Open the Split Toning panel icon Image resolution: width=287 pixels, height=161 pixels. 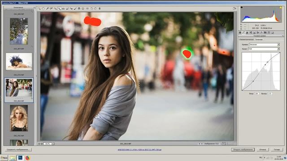click(254, 33)
